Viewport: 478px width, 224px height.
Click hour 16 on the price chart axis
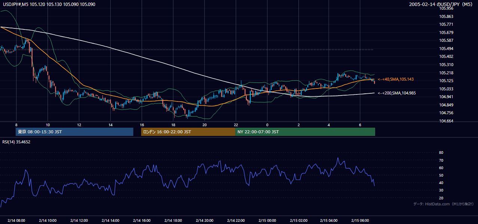142,124
